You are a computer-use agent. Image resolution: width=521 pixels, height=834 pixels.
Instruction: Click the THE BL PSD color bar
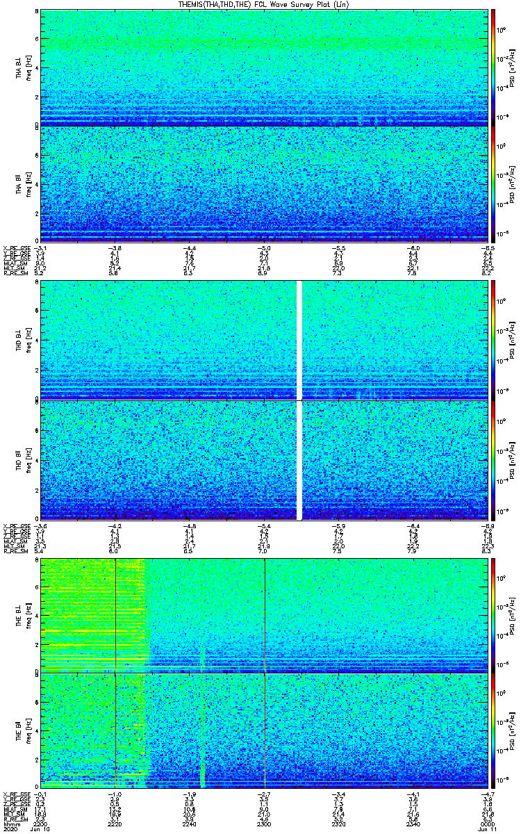(x=494, y=615)
